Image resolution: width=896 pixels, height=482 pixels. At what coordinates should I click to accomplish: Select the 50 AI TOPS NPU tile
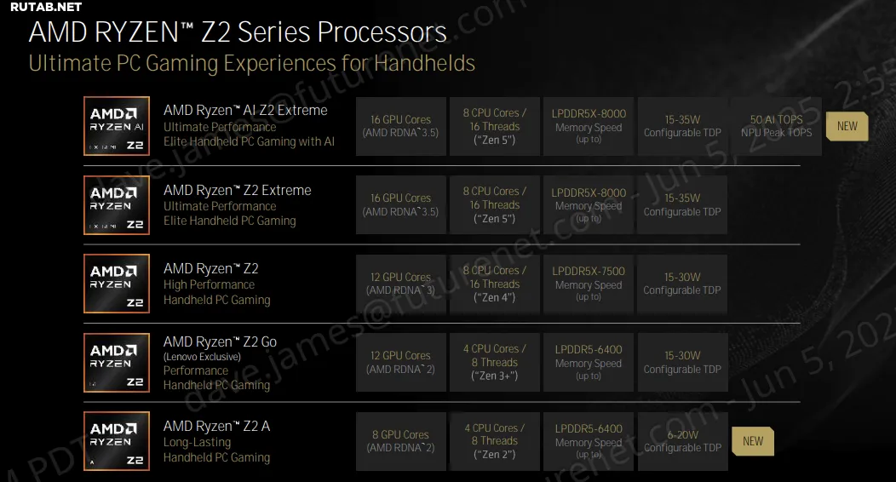click(776, 126)
